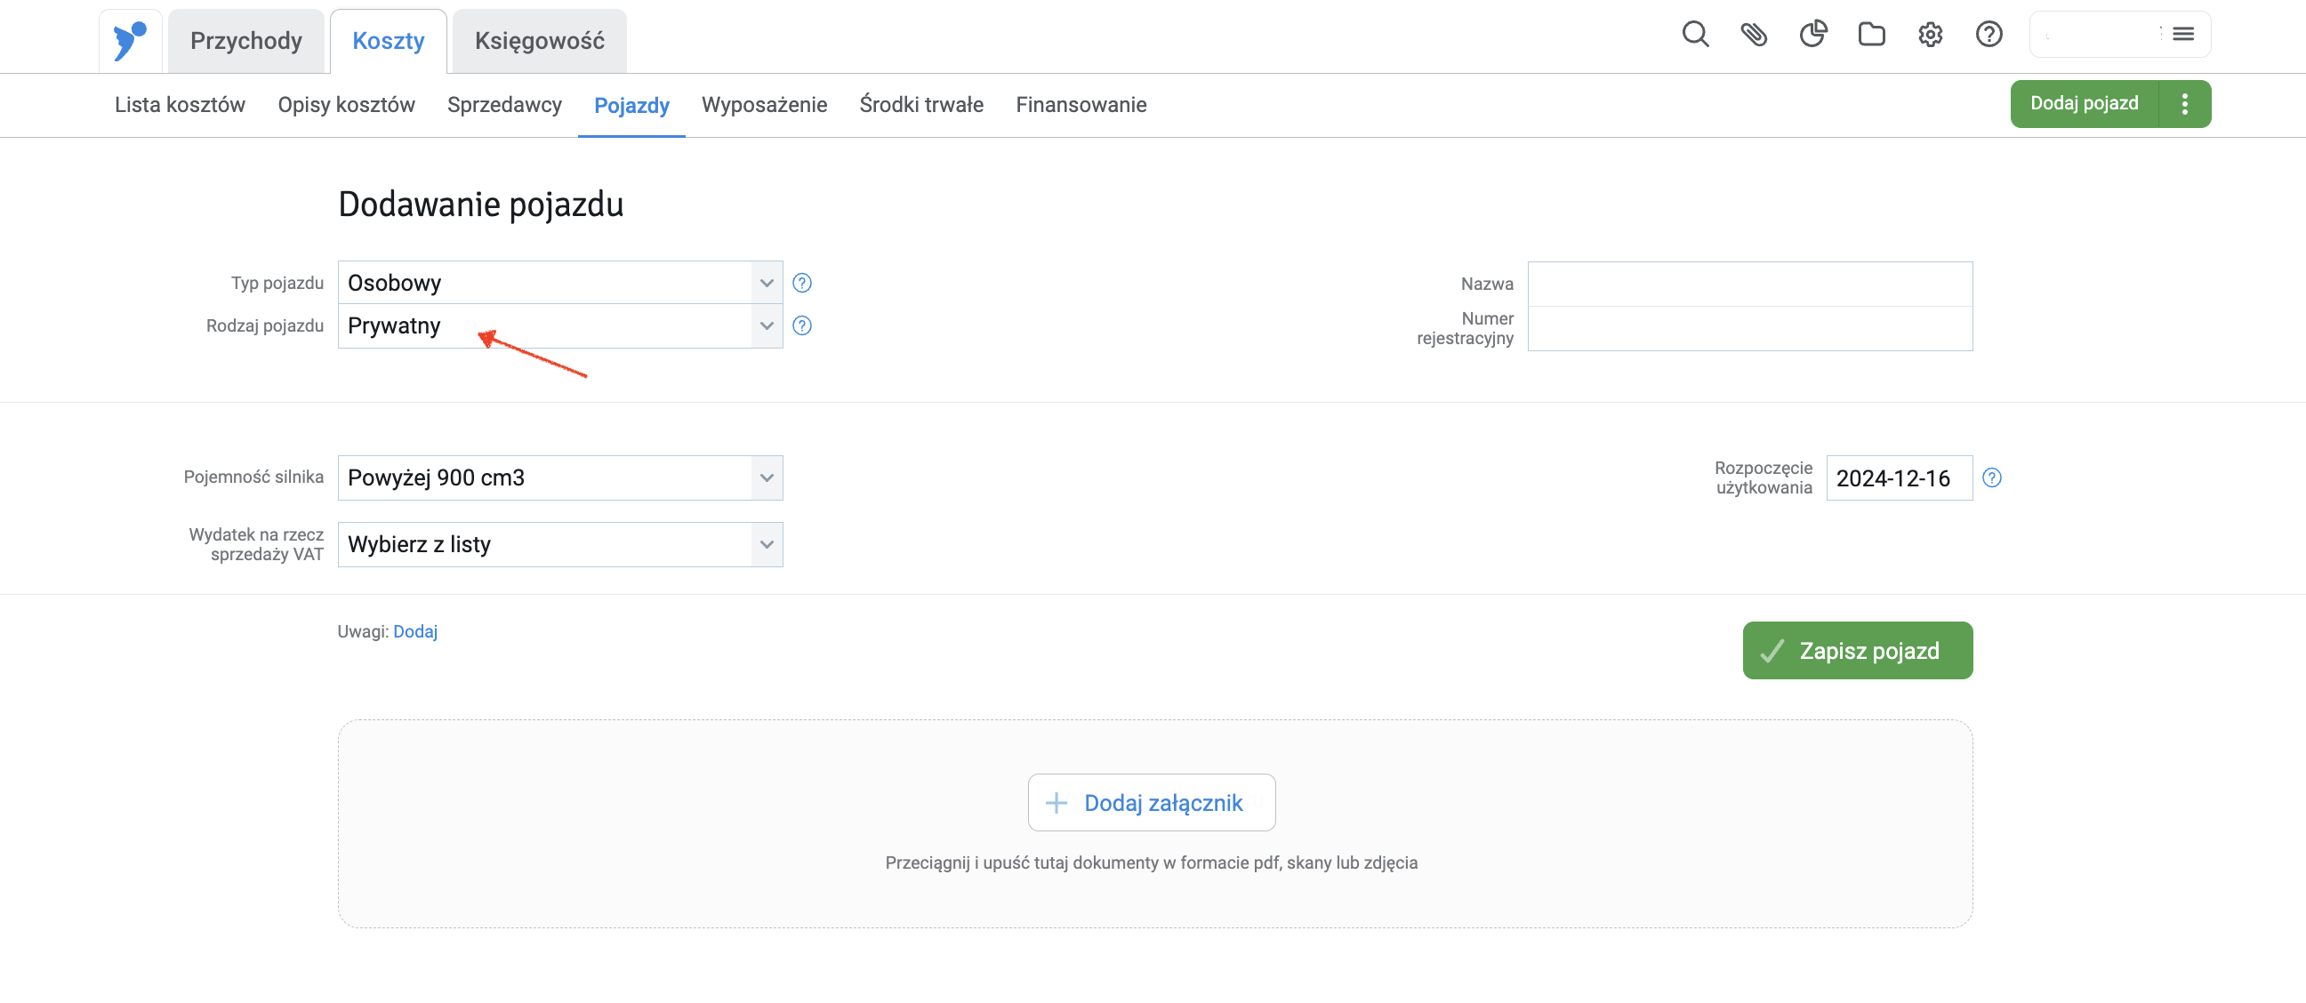Switch to the Przychody tab

tap(246, 41)
